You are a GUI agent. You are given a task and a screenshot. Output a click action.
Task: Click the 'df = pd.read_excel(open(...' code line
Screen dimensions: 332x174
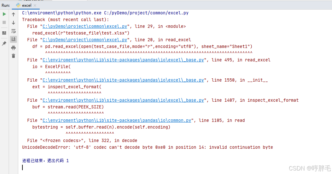point(142,46)
